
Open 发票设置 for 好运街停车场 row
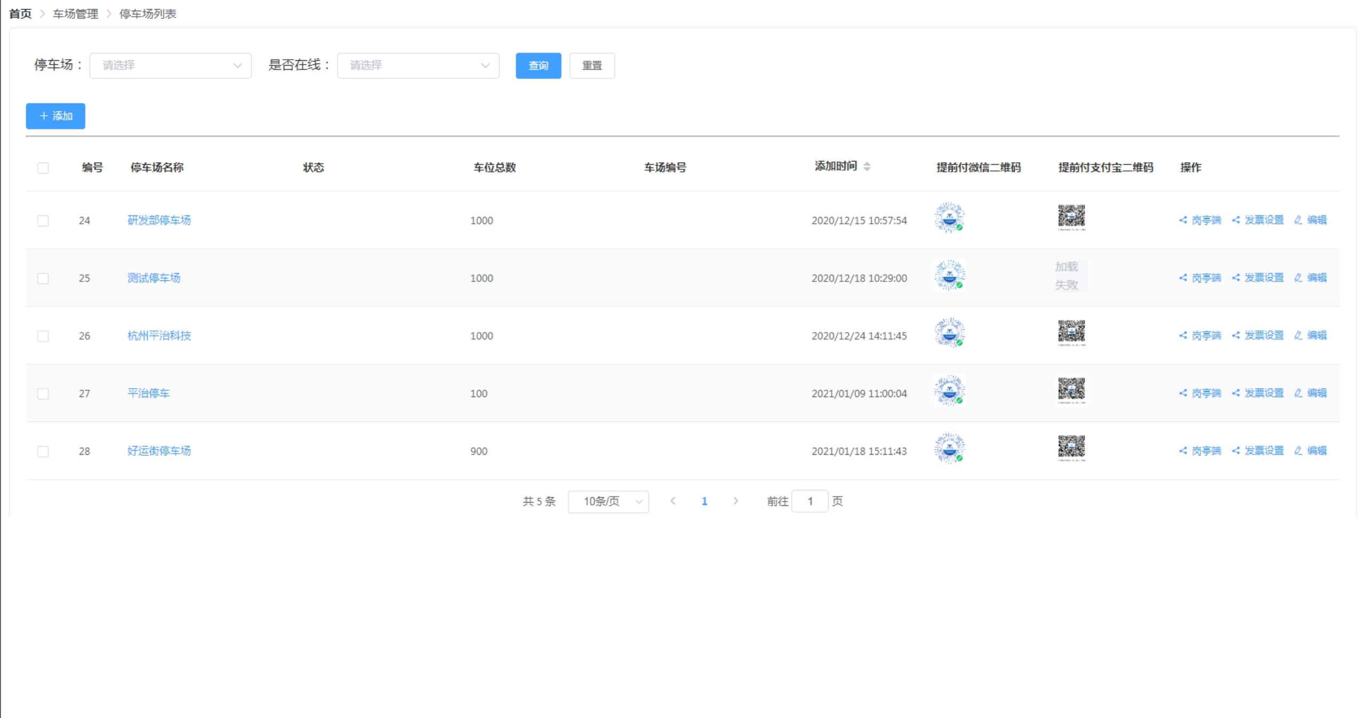1258,450
